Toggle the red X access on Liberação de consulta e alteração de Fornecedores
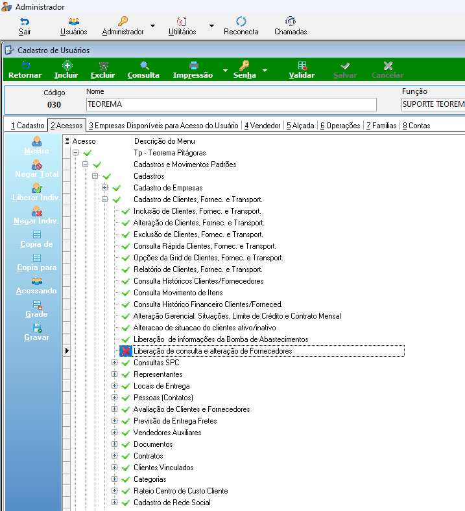Image resolution: width=465 pixels, height=511 pixels. [x=125, y=351]
